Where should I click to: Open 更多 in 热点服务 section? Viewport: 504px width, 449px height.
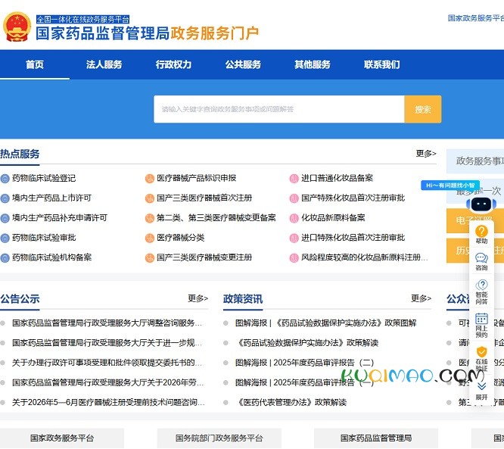(x=426, y=154)
